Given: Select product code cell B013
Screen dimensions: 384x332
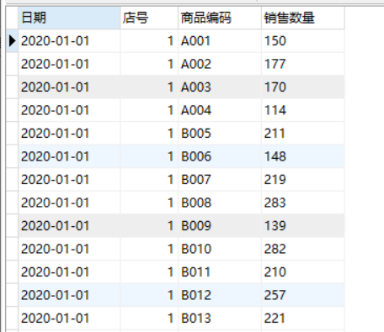Looking at the screenshot, I should point(220,319).
